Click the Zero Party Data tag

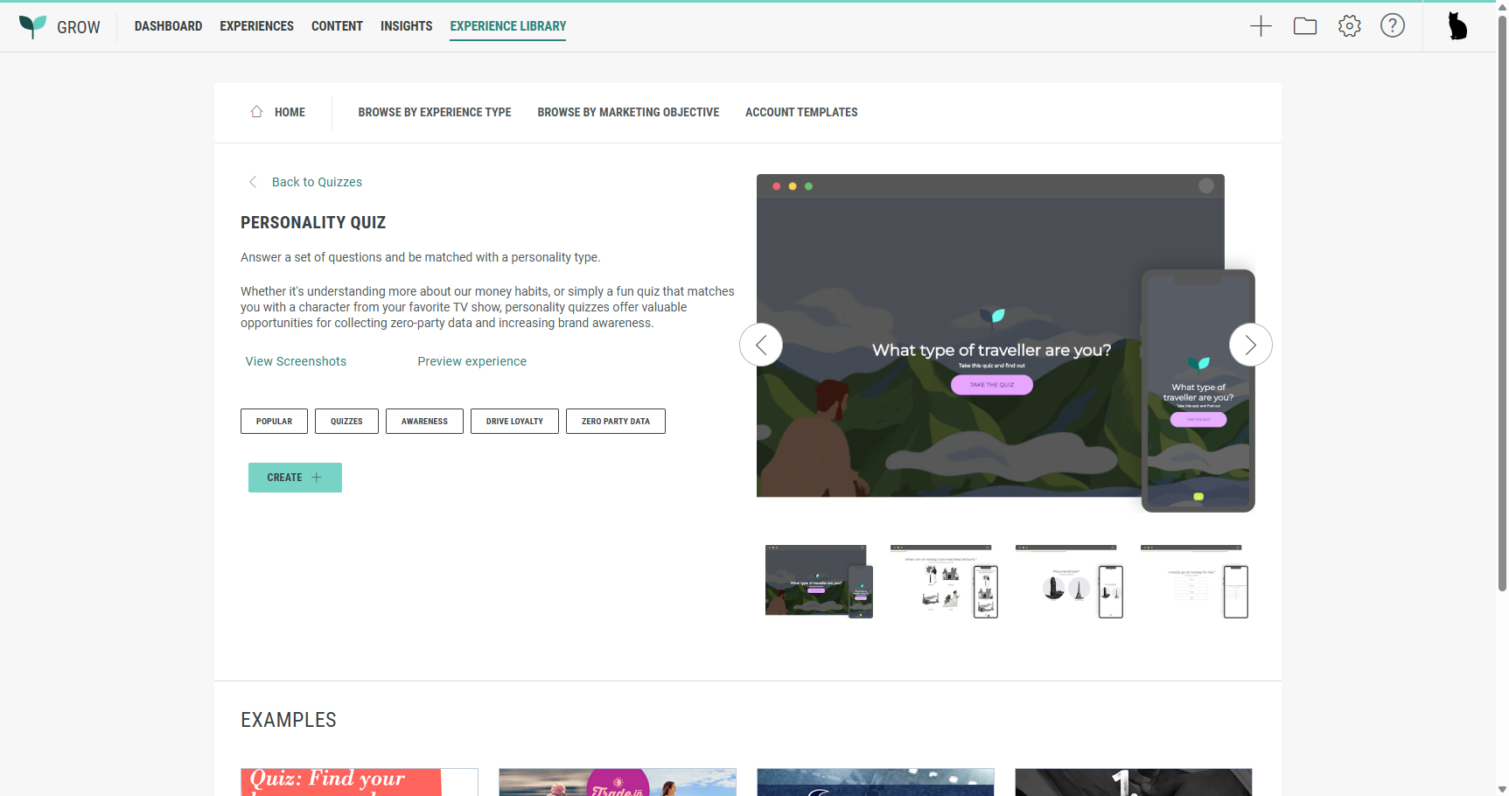615,422
